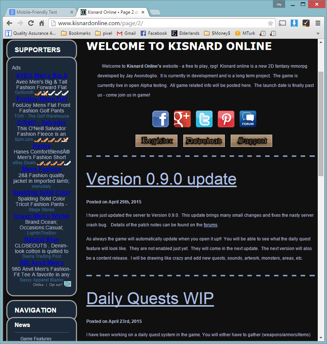This screenshot has width=327, height=344.
Task: Click the Golfsmith advertiser text
Action: tap(24, 92)
